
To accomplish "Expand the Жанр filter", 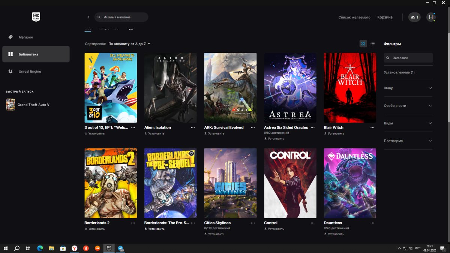I will (408, 88).
